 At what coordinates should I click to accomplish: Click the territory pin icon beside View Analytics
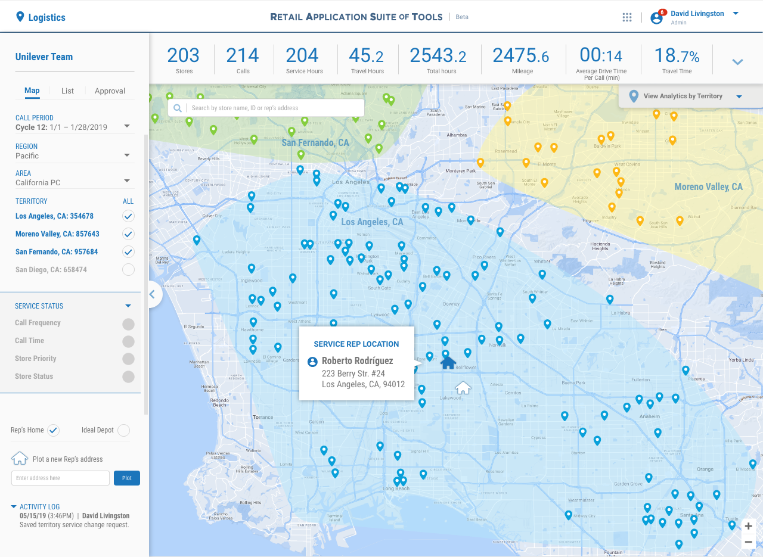pos(634,96)
